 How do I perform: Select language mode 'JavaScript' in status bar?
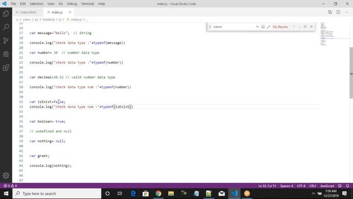(x=327, y=186)
